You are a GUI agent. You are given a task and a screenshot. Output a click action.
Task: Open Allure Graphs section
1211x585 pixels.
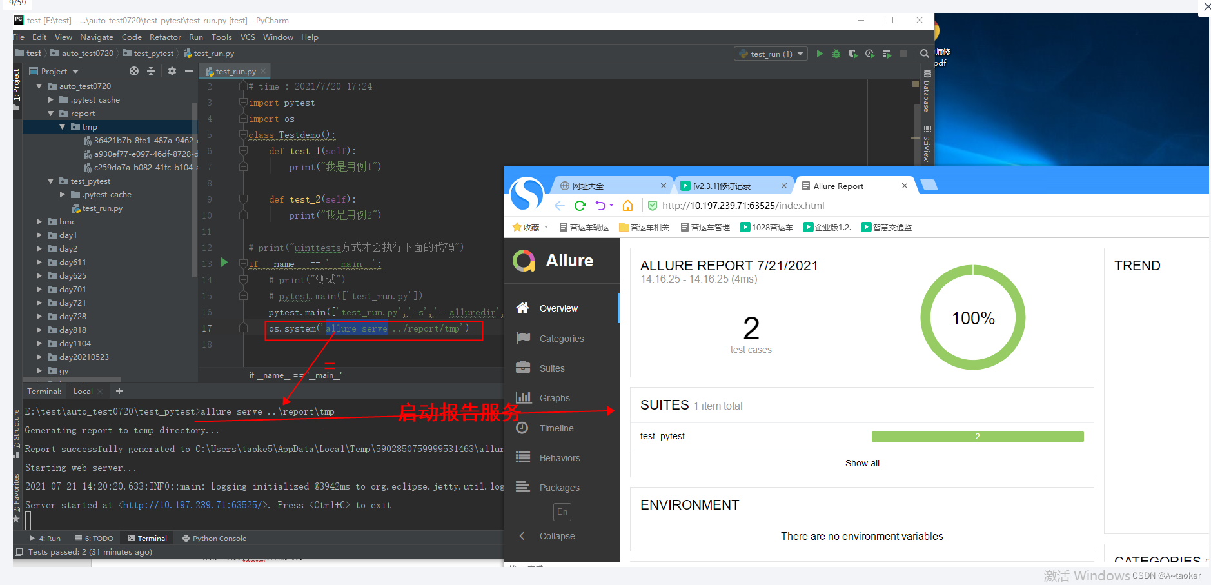pos(562,398)
